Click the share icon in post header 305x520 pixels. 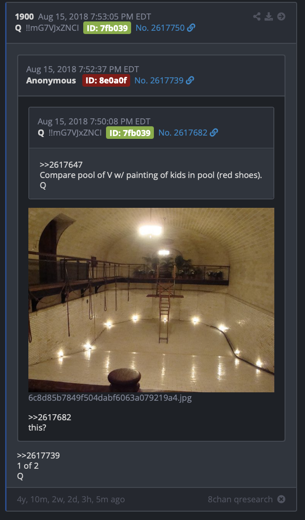(257, 17)
